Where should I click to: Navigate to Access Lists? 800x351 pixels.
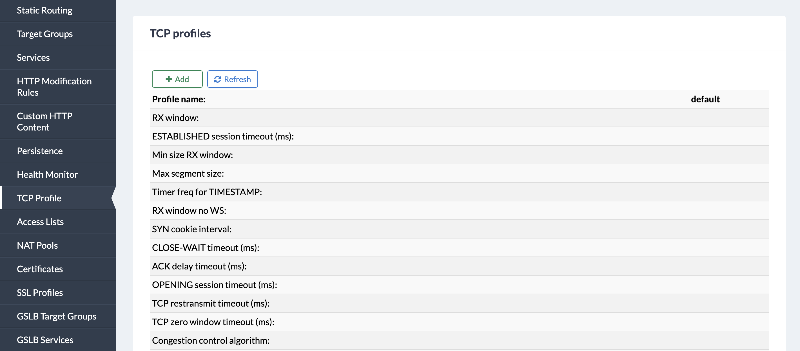click(x=40, y=222)
